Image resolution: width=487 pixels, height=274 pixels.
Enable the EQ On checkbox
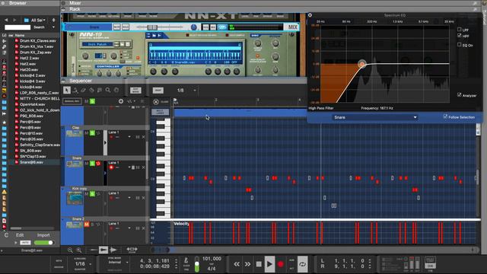(x=460, y=45)
